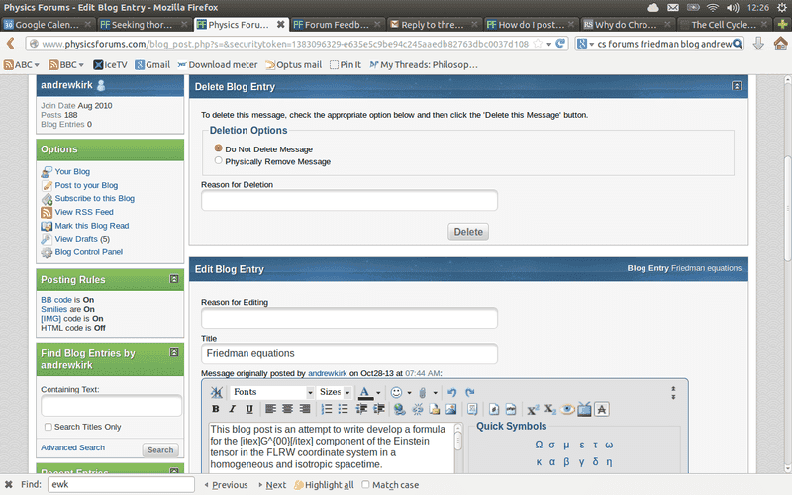Increase indent of message text

379,409
